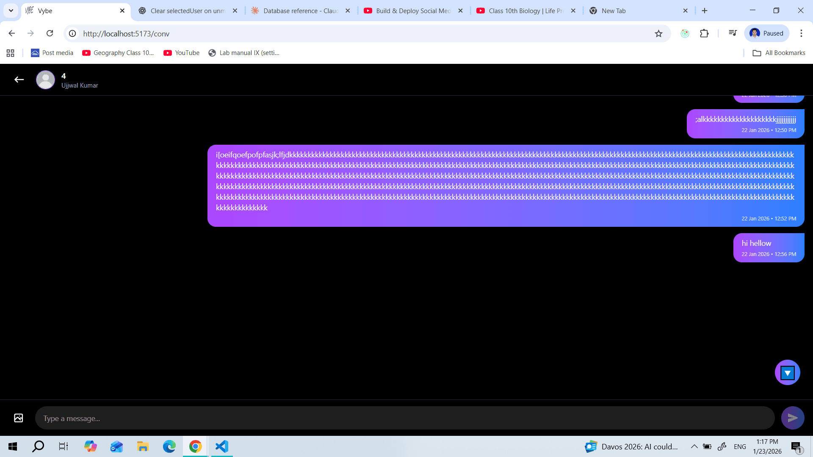Click the image attachment icon beside message box
The width and height of the screenshot is (813, 457).
tap(18, 418)
